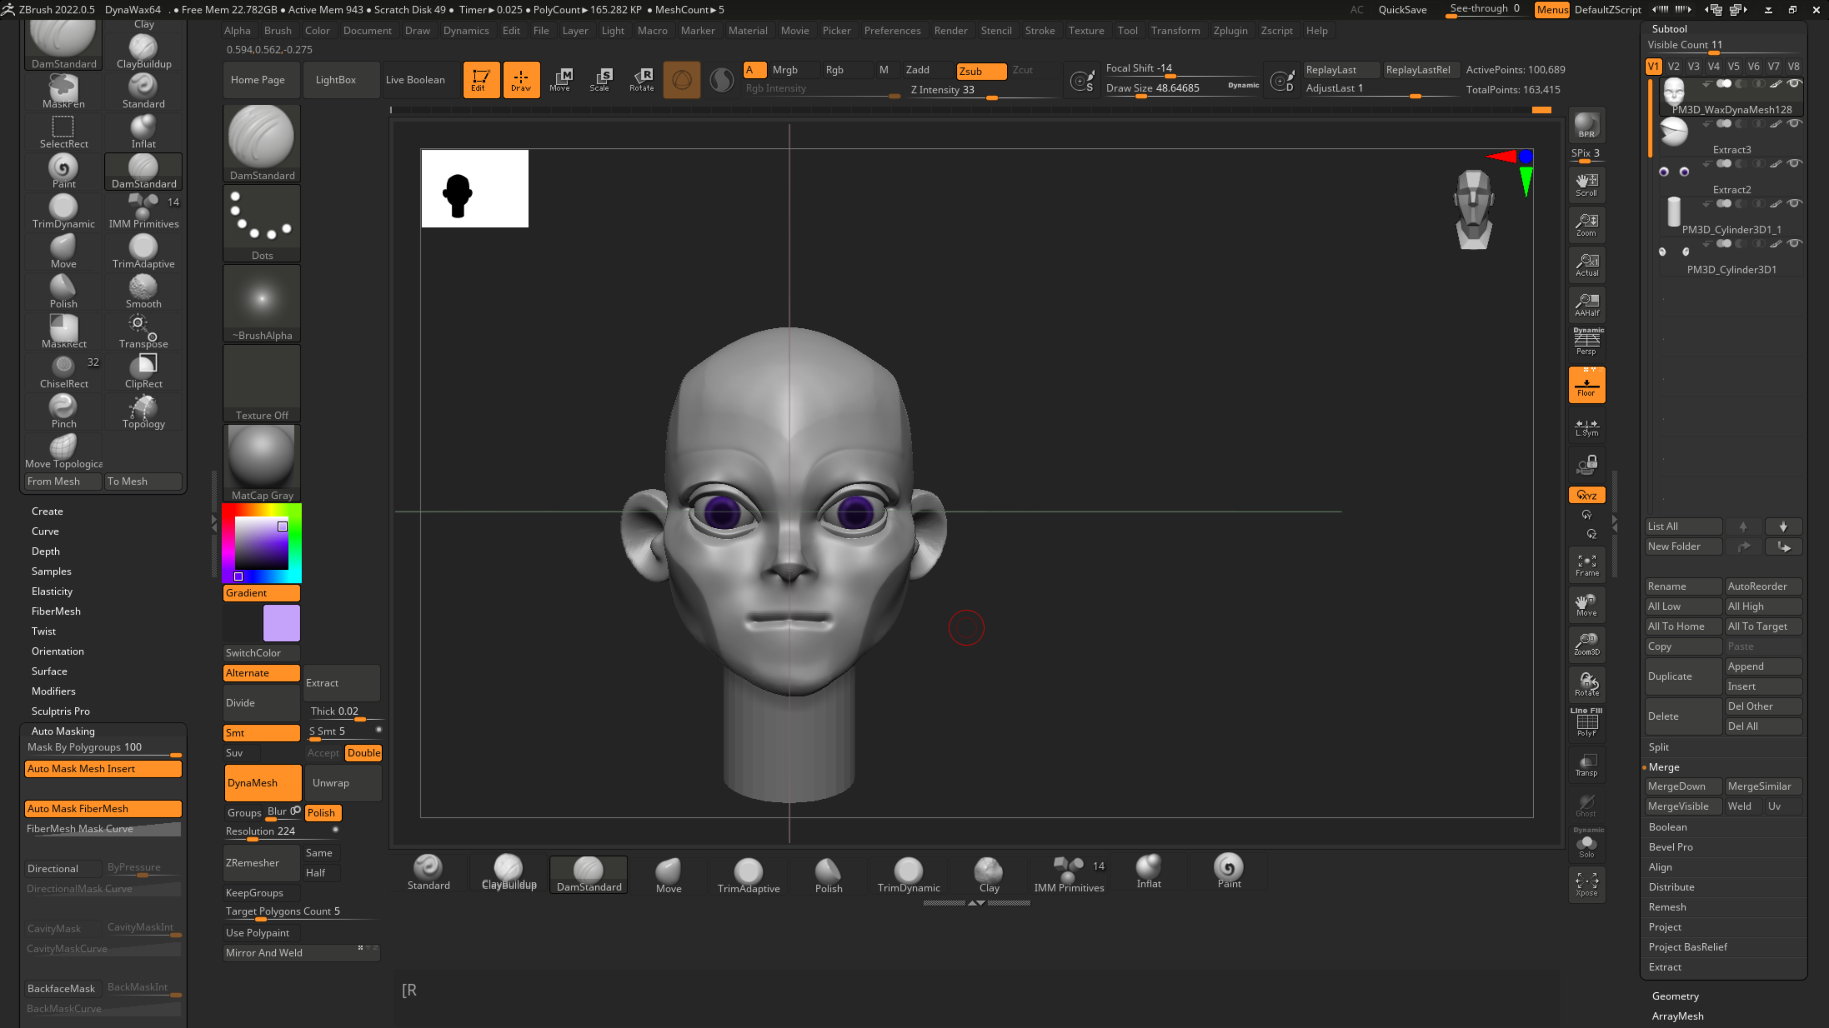The width and height of the screenshot is (1829, 1028).
Task: Open the Stroke menu
Action: click(1039, 30)
